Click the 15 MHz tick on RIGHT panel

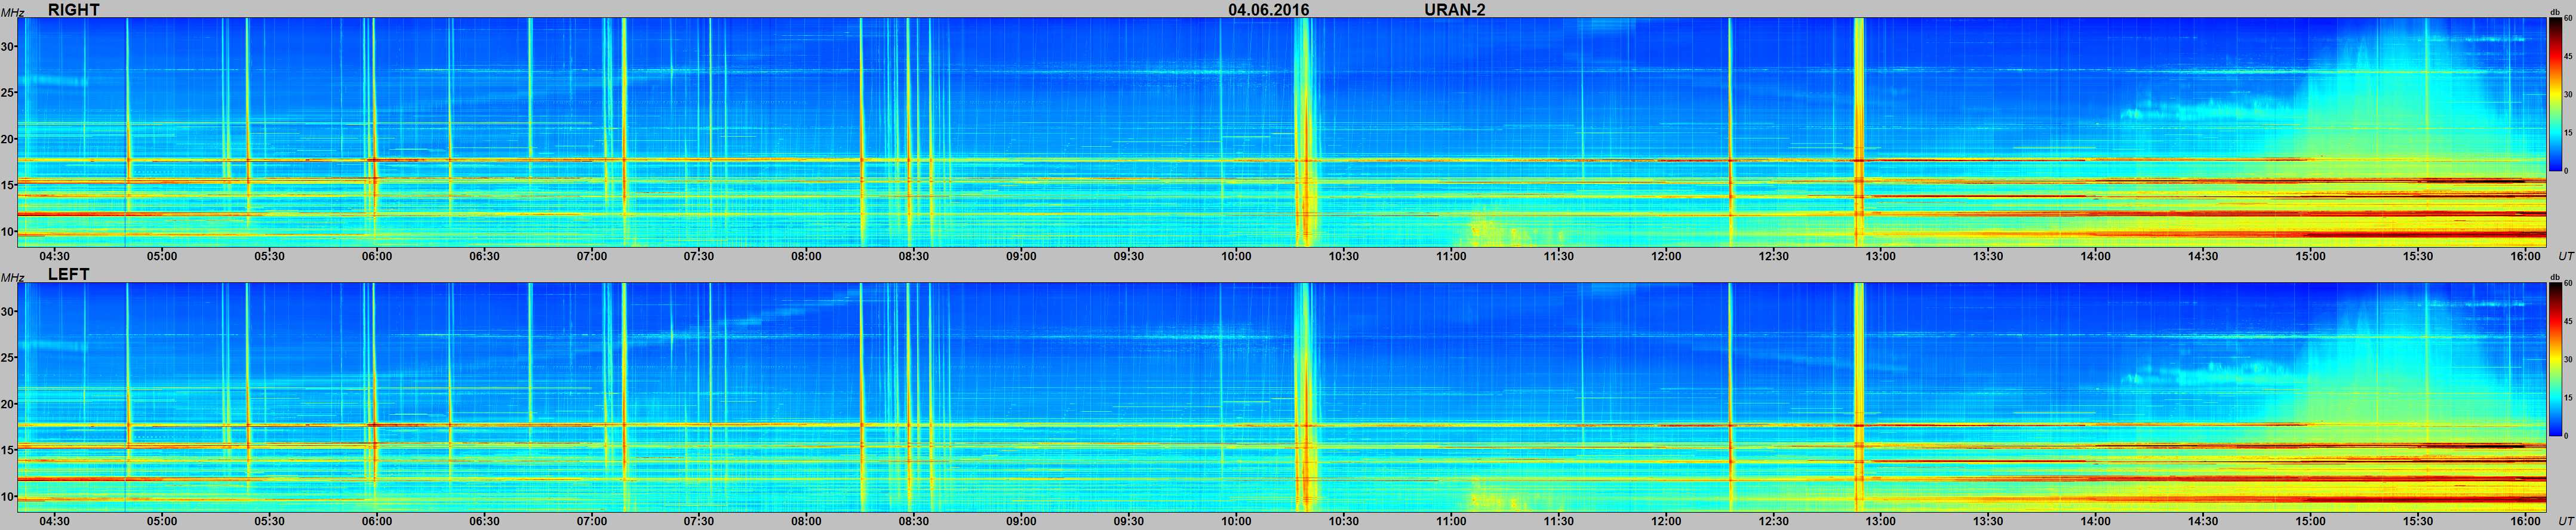tap(8, 185)
